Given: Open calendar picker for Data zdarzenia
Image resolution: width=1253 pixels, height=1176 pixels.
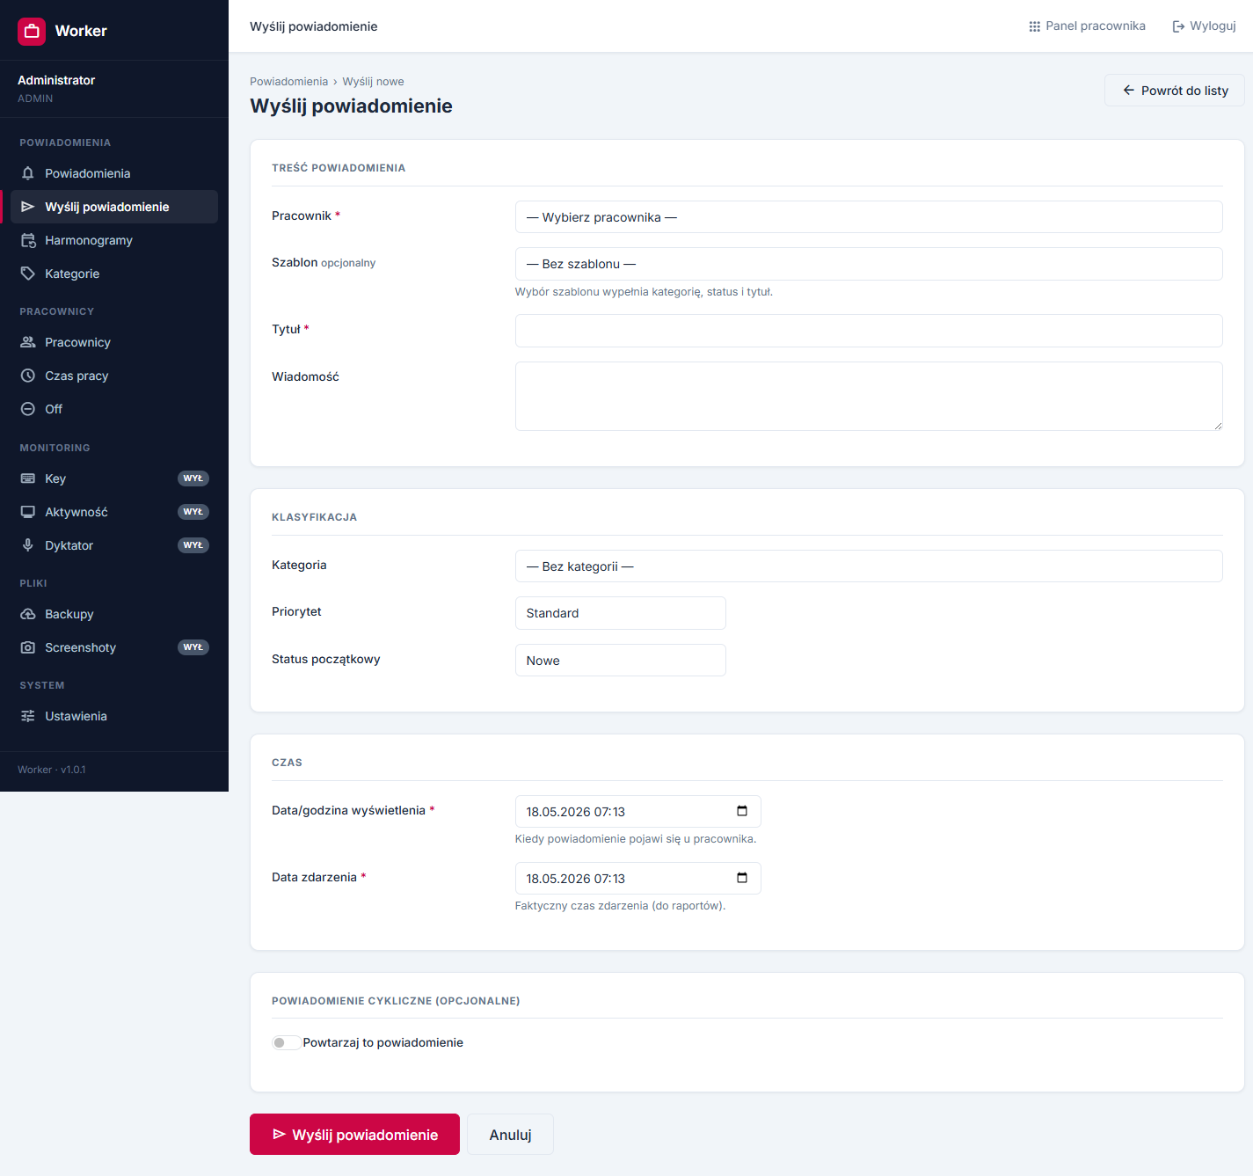Looking at the screenshot, I should tap(742, 878).
